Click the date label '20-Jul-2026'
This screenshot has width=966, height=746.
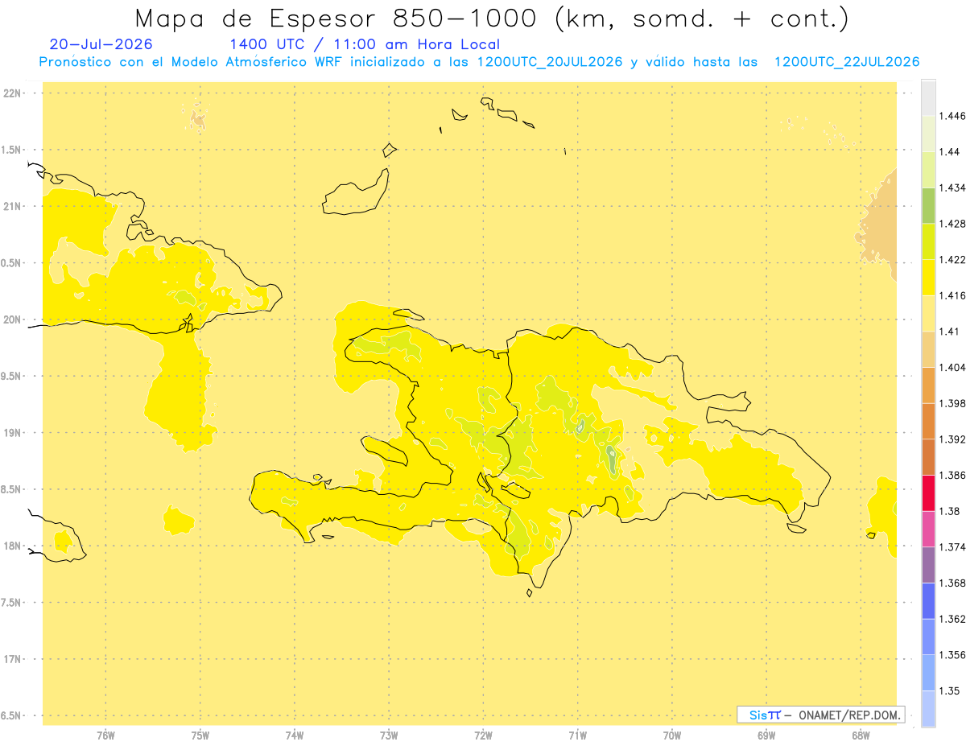click(101, 44)
